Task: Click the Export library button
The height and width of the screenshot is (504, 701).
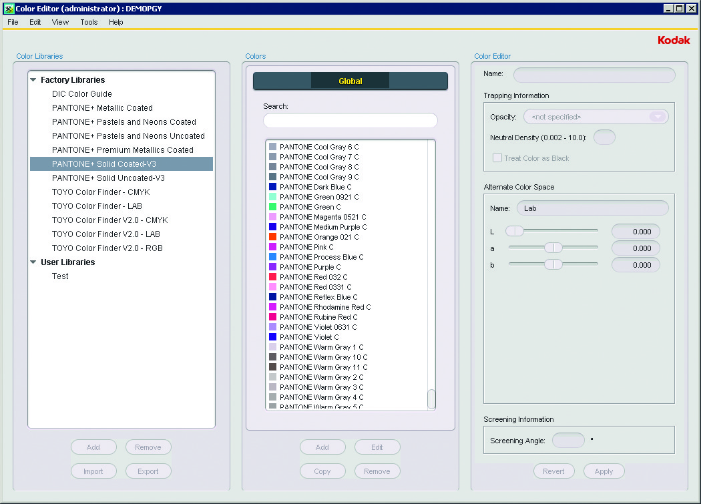Action: pos(148,471)
